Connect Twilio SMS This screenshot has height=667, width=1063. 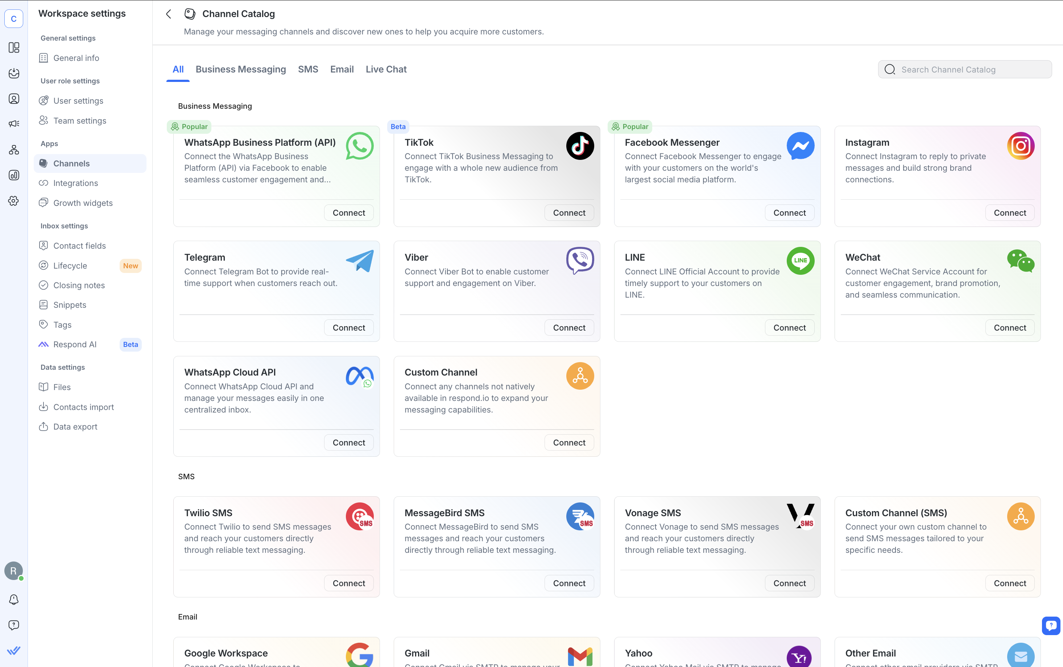pos(348,583)
